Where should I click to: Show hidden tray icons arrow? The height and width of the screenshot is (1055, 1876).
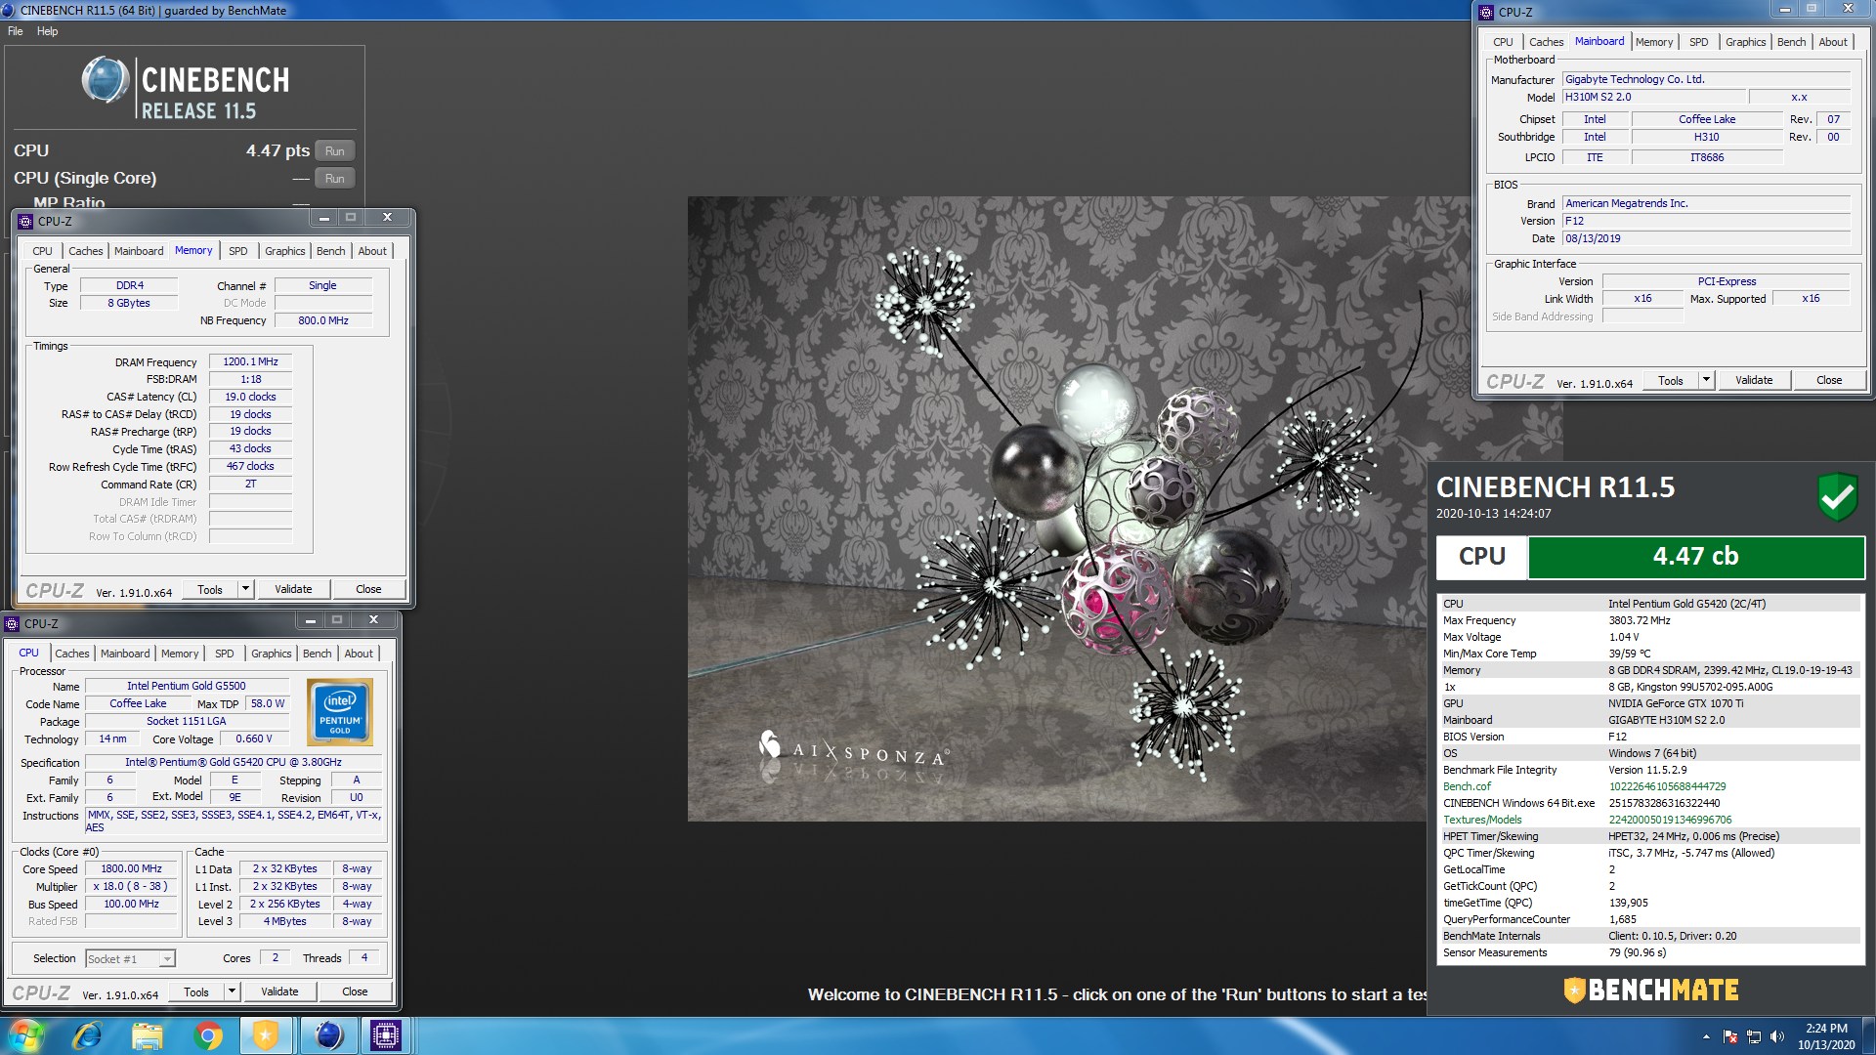click(x=1706, y=1036)
